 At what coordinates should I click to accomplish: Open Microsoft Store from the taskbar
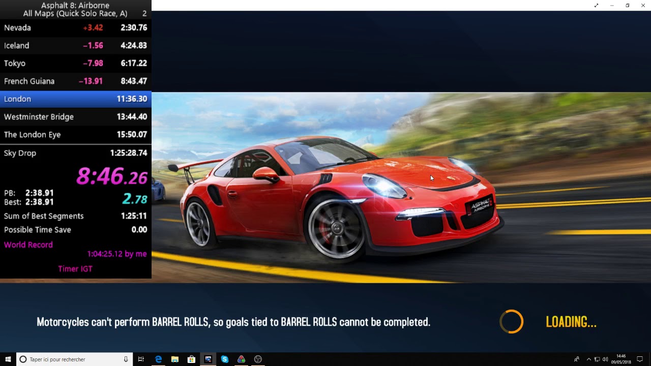click(191, 359)
